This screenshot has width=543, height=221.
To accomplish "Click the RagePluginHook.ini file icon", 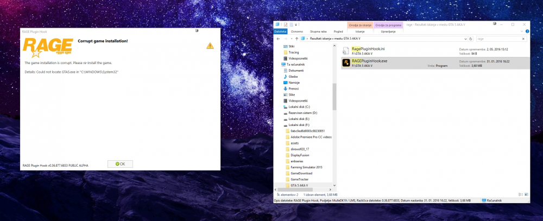I will (346, 51).
